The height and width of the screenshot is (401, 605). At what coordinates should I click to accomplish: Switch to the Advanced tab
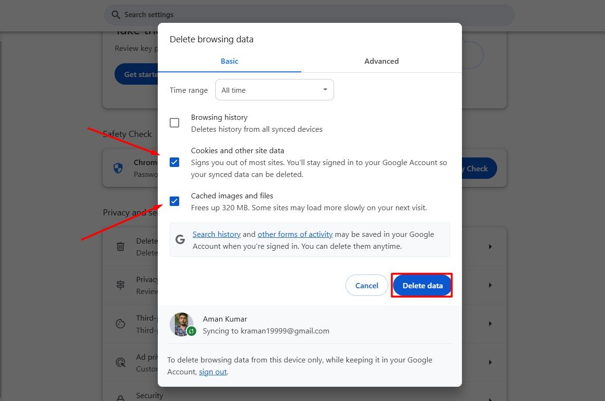(381, 61)
